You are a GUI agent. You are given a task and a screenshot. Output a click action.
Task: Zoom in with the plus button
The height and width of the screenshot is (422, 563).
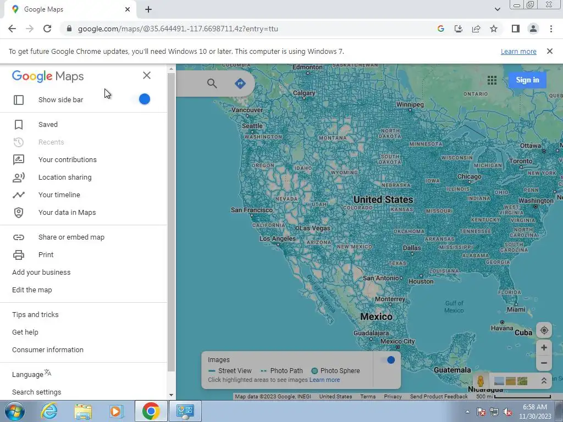tap(544, 347)
